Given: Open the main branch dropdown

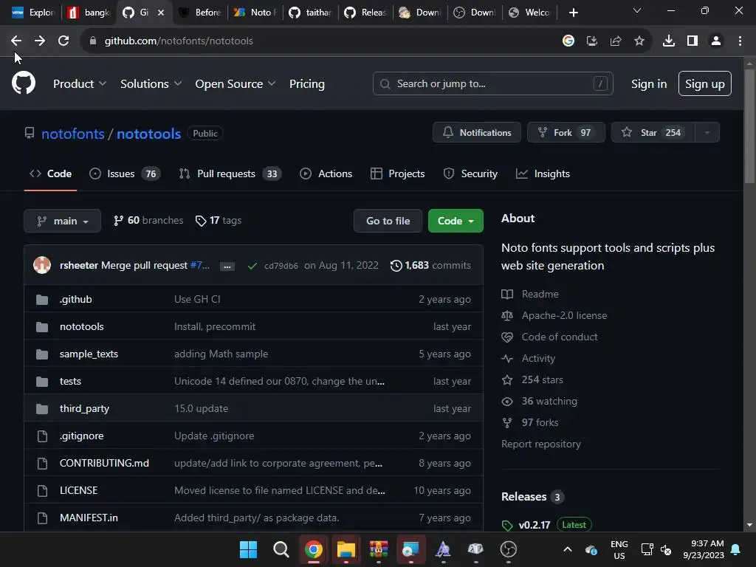Looking at the screenshot, I should [x=62, y=221].
